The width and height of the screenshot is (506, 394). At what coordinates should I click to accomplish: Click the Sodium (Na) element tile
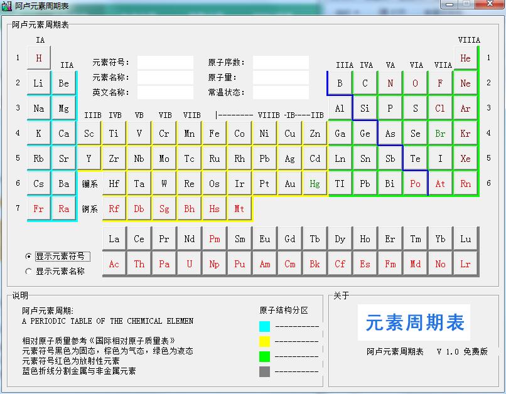click(38, 108)
